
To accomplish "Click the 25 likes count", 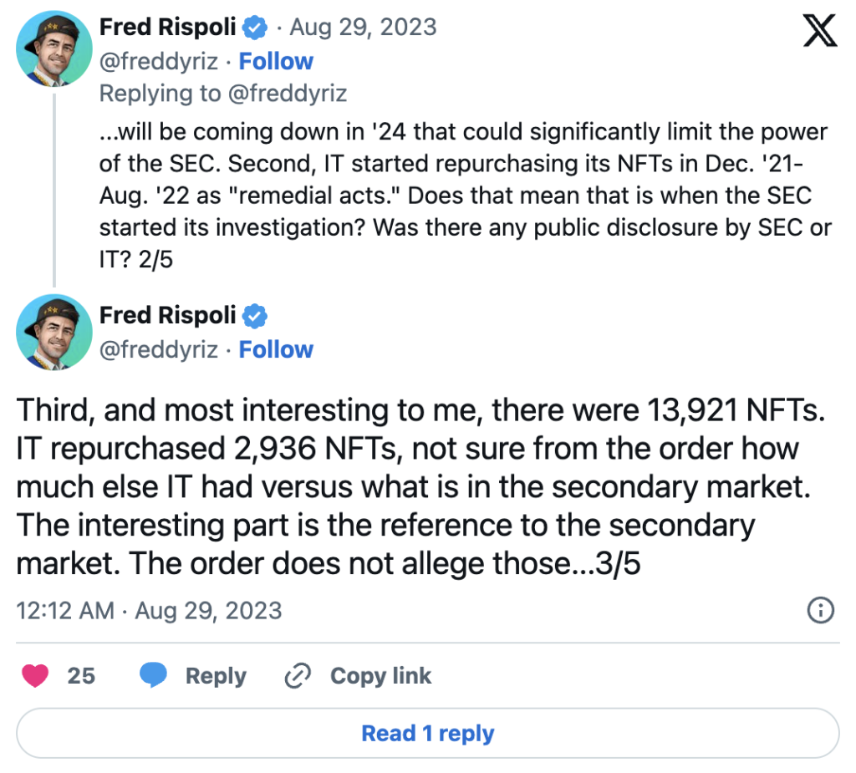I will click(81, 675).
